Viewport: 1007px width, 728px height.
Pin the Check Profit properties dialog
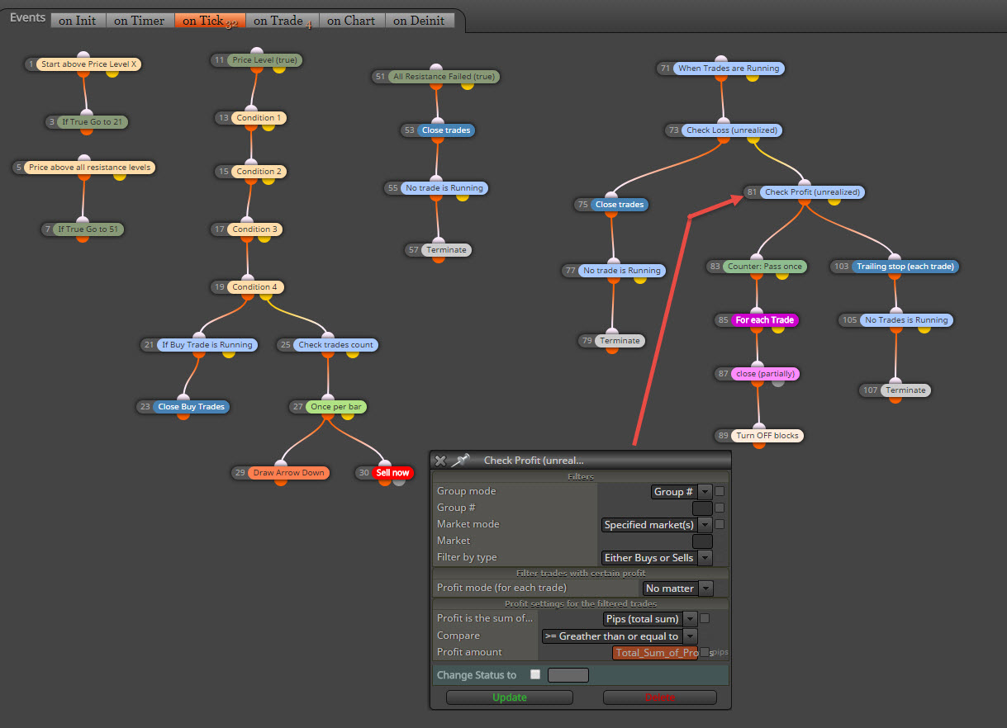coord(460,460)
